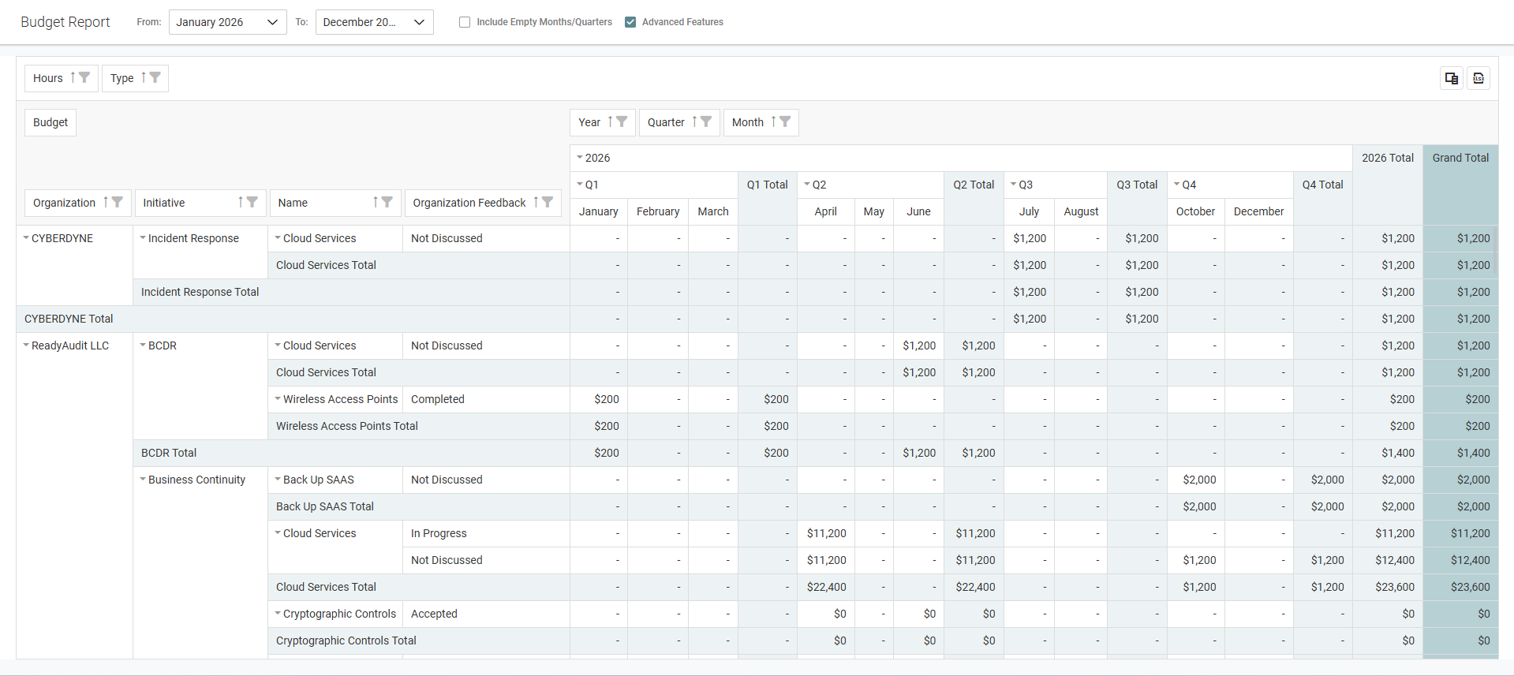Open filter for Organization Feedback field
This screenshot has width=1514, height=676.
tap(548, 202)
